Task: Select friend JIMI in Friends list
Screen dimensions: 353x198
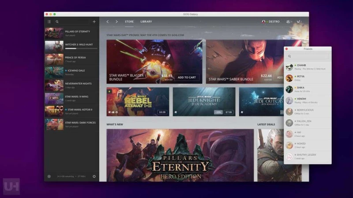Action: click(x=308, y=134)
